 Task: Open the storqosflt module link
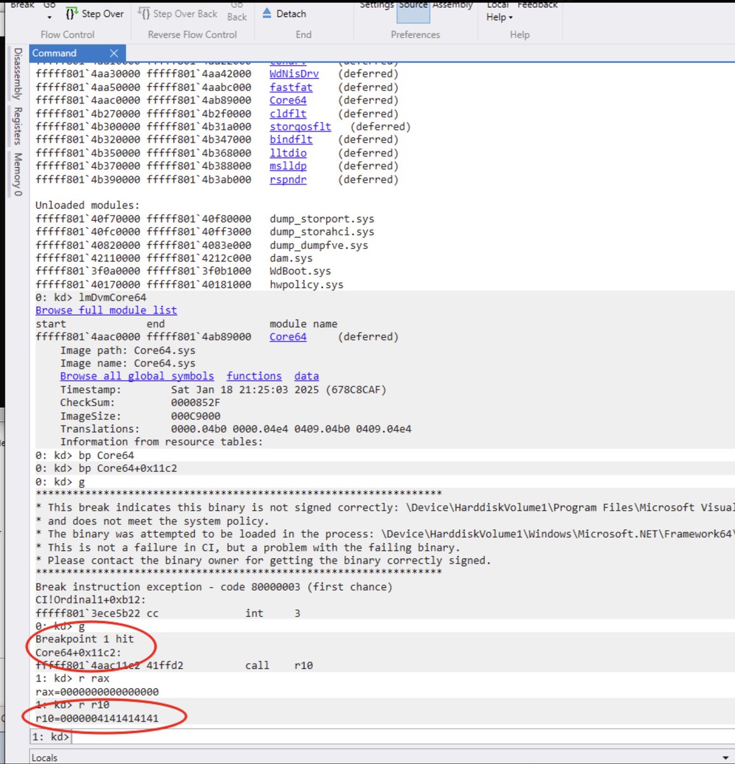tap(300, 127)
